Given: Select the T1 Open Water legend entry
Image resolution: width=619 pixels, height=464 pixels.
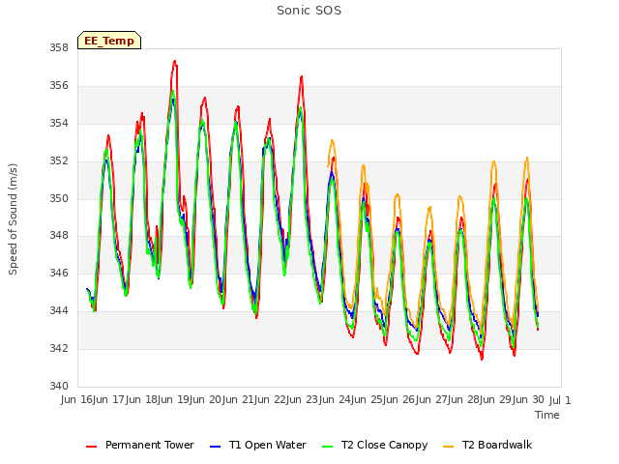Looking at the screenshot, I should tap(258, 445).
